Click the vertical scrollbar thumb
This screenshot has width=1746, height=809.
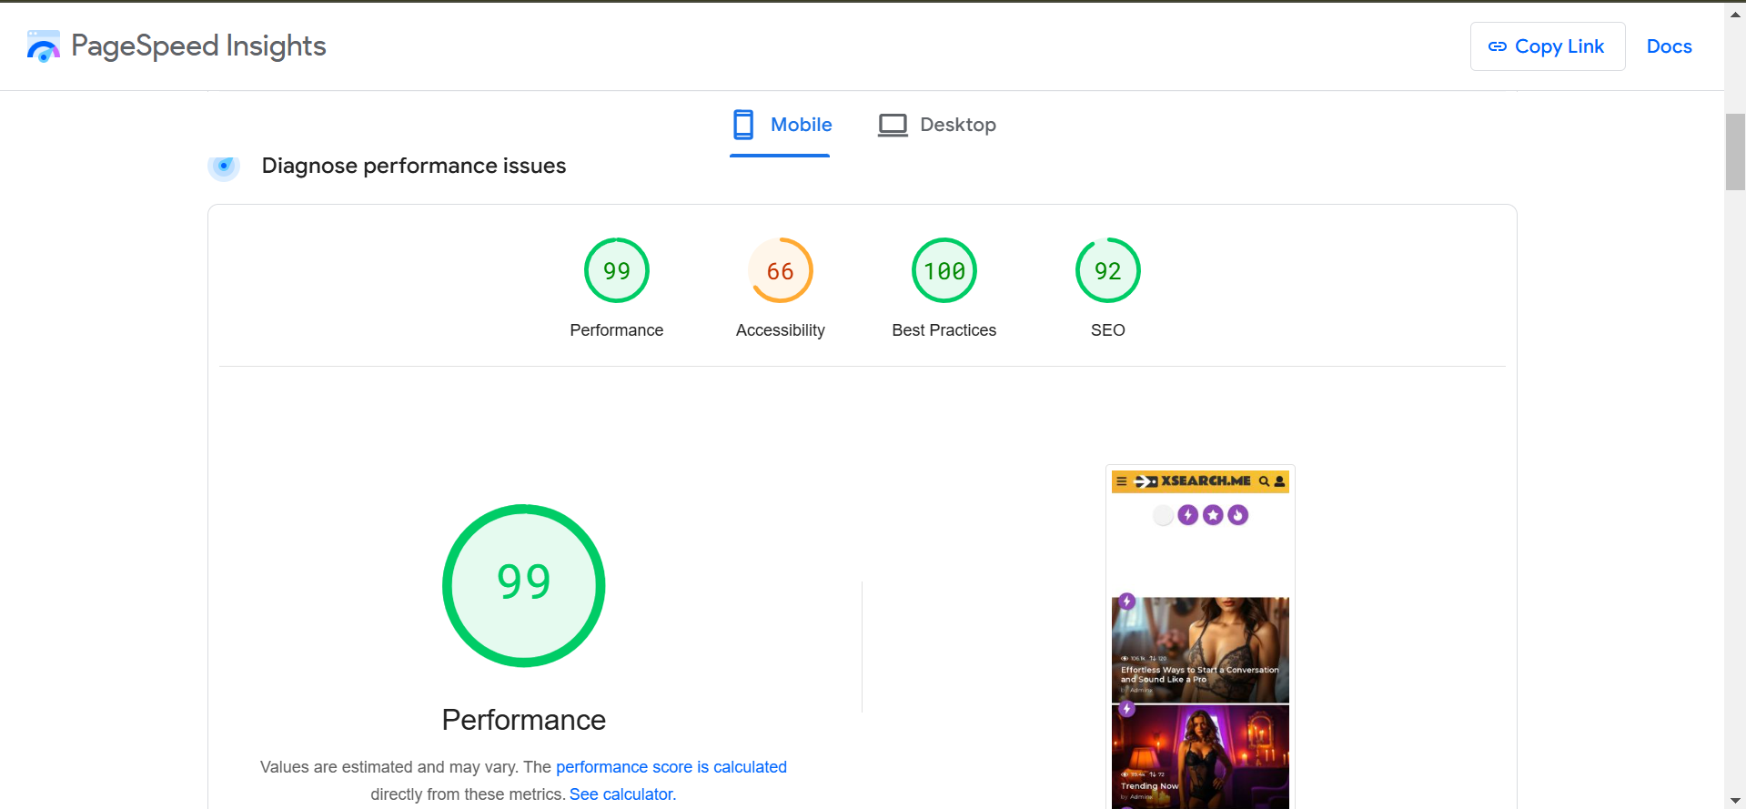coord(1735,152)
